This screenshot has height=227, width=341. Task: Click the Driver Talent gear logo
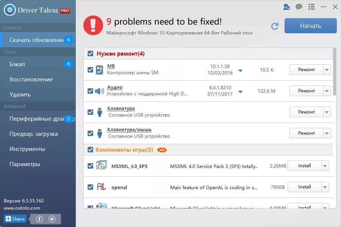tap(10, 10)
